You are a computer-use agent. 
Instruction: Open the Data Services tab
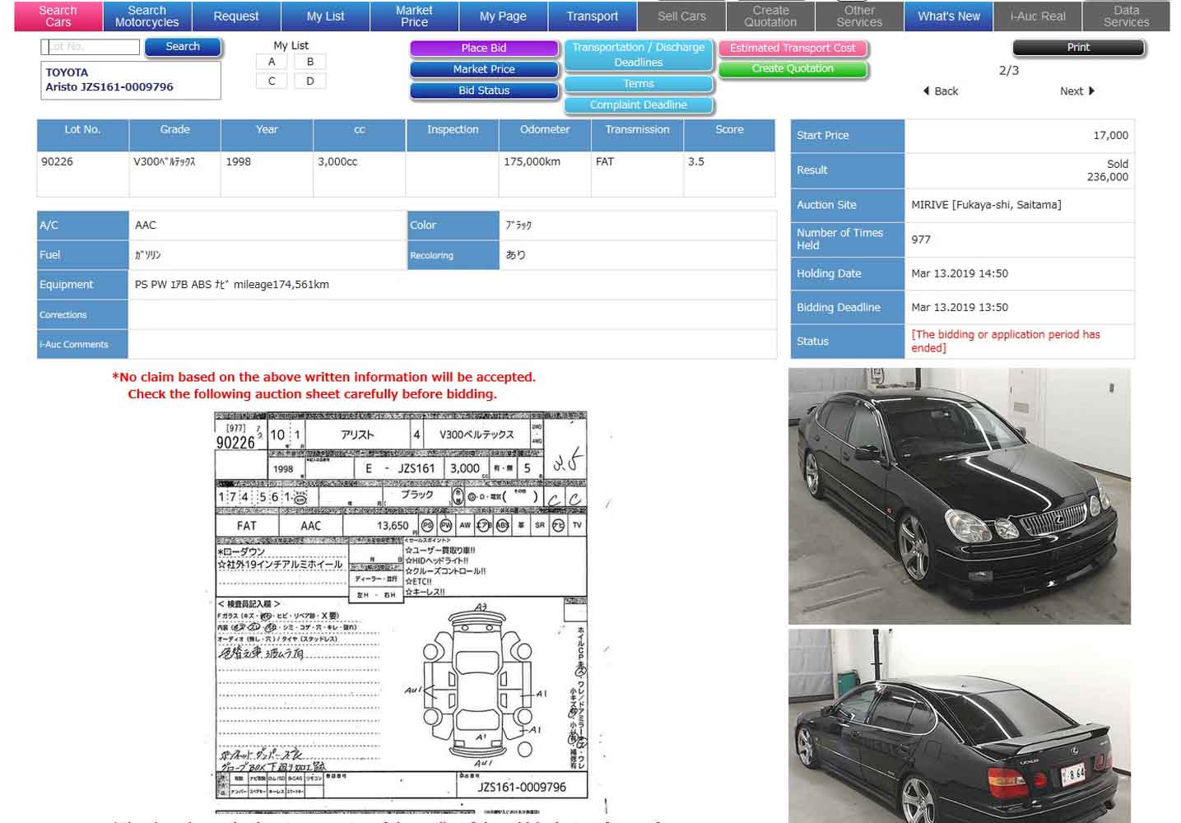[1127, 16]
